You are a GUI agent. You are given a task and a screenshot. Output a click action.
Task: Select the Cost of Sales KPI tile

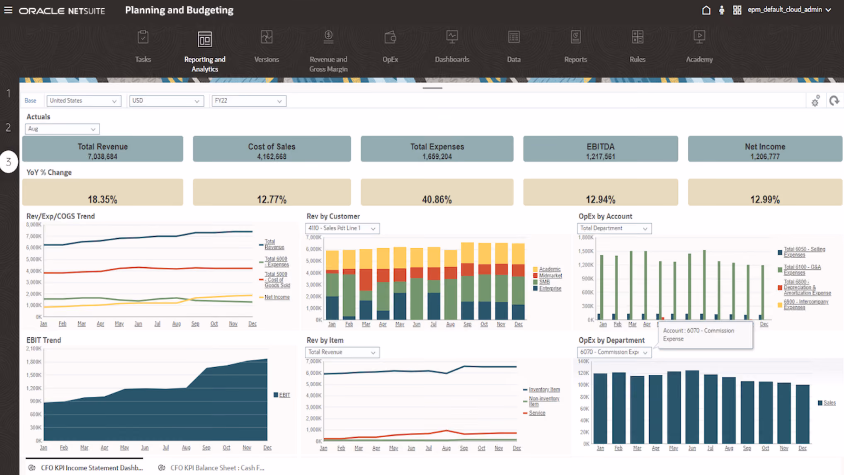[x=272, y=149]
